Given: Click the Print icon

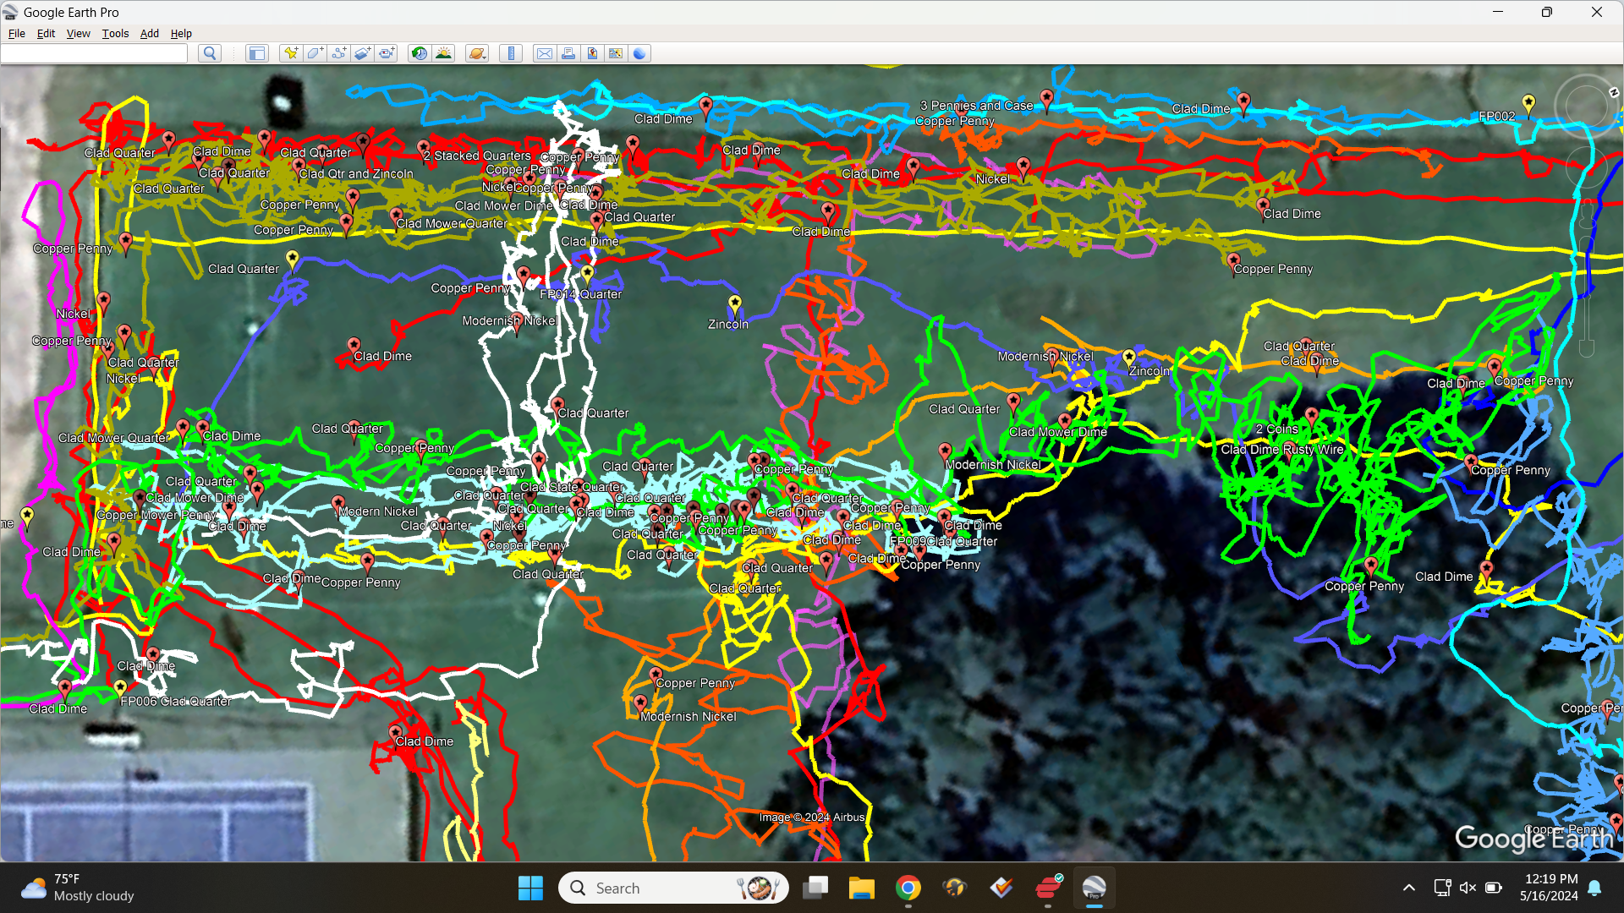Looking at the screenshot, I should pyautogui.click(x=568, y=53).
